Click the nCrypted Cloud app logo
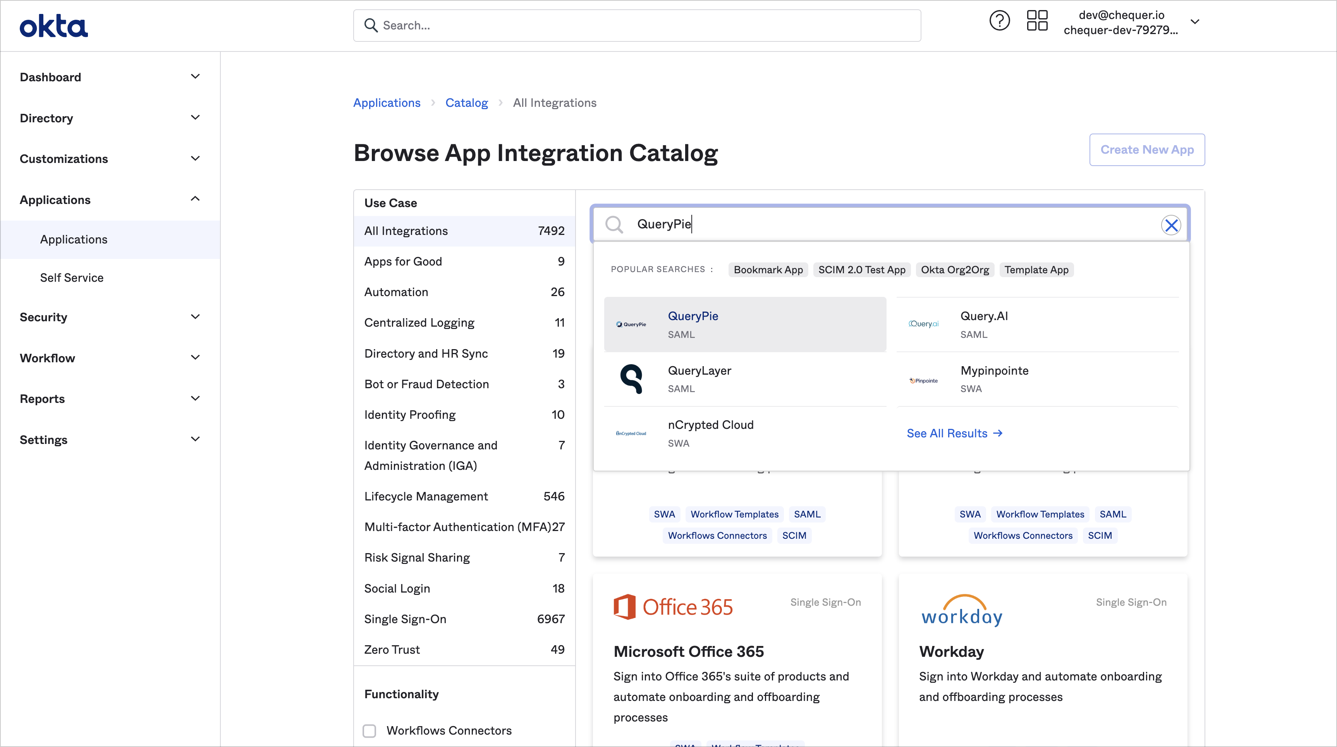The image size is (1337, 747). [x=631, y=433]
